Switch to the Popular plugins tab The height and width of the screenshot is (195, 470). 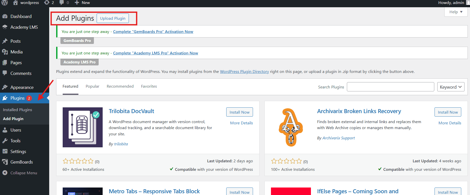[92, 86]
